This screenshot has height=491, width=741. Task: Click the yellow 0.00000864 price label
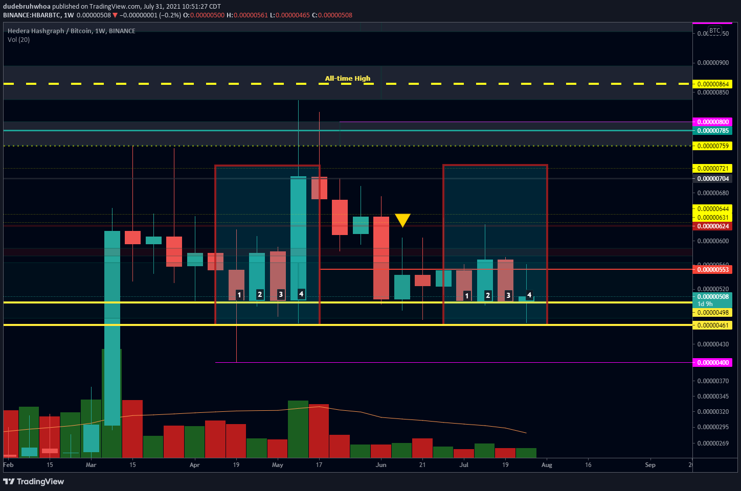pyautogui.click(x=712, y=84)
